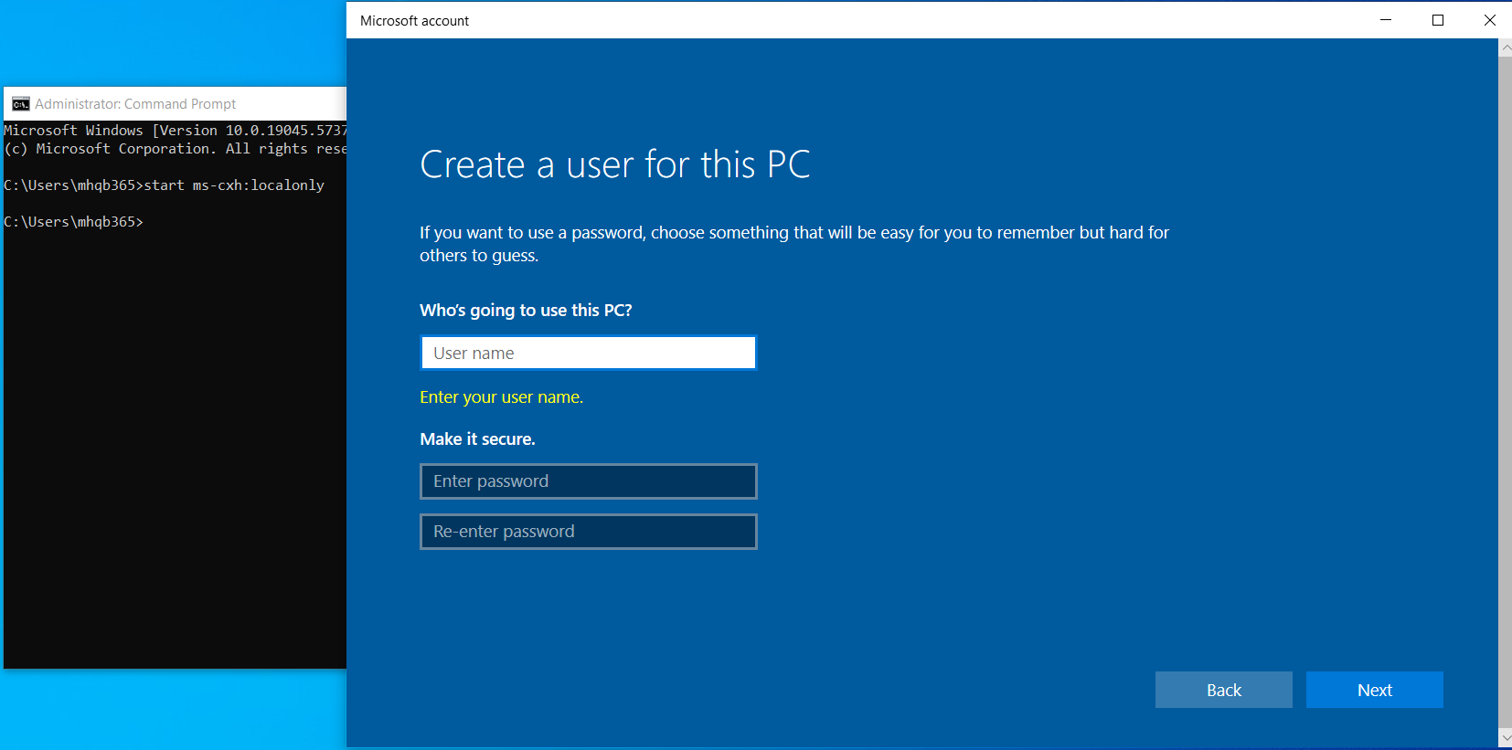Image resolution: width=1512 pixels, height=750 pixels.
Task: Close the Microsoft account window
Action: (1489, 20)
